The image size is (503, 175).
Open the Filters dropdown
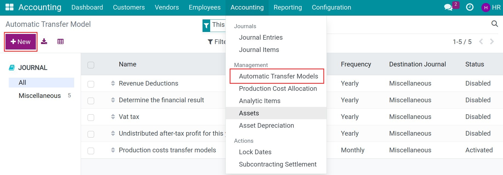pyautogui.click(x=217, y=42)
